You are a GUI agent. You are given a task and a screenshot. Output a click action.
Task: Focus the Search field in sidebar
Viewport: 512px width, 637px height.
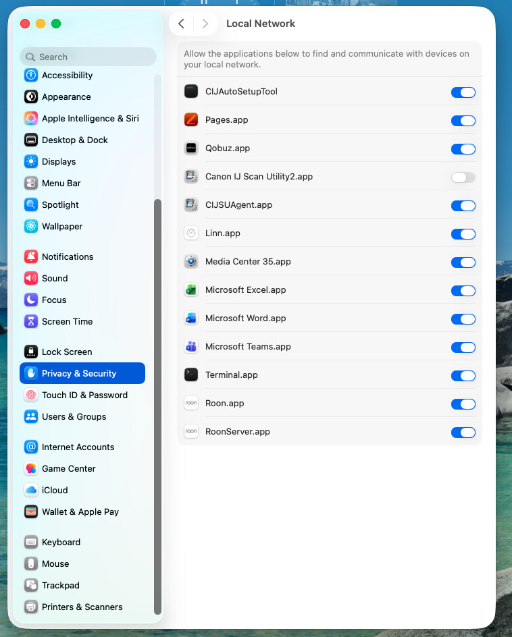88,57
